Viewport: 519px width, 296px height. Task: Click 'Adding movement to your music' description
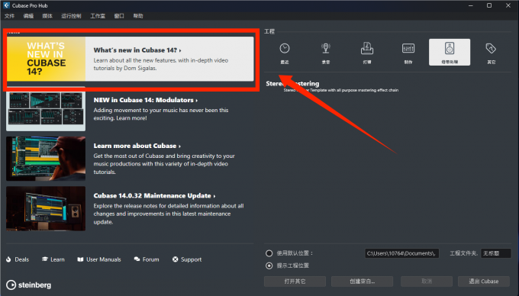click(x=161, y=114)
